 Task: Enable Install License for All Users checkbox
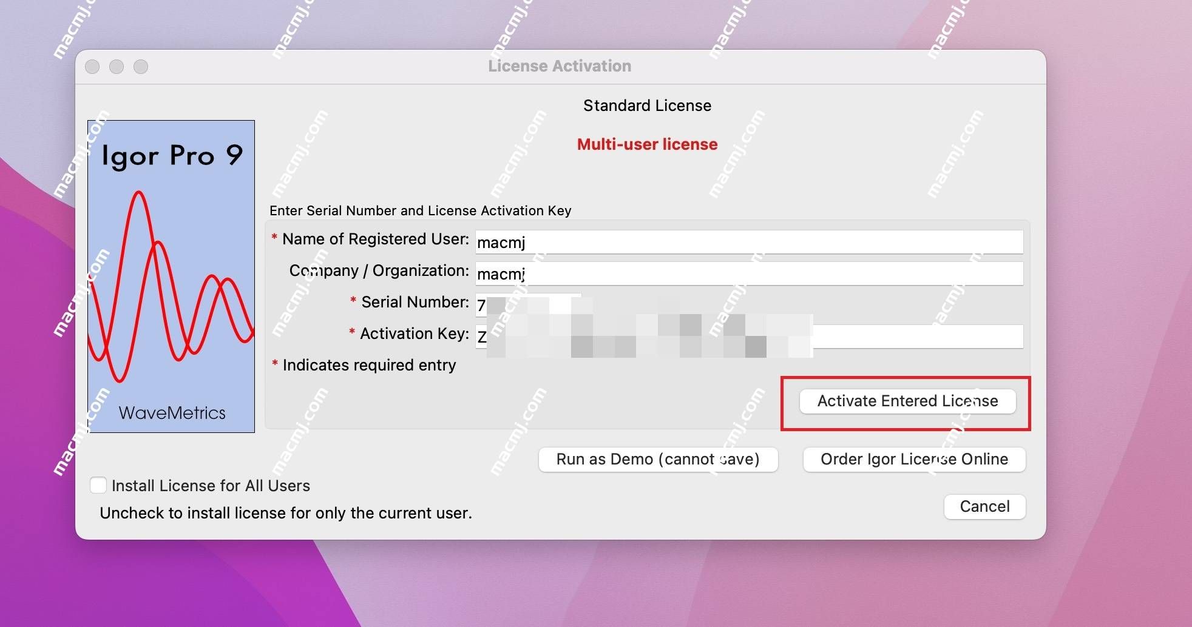(98, 485)
